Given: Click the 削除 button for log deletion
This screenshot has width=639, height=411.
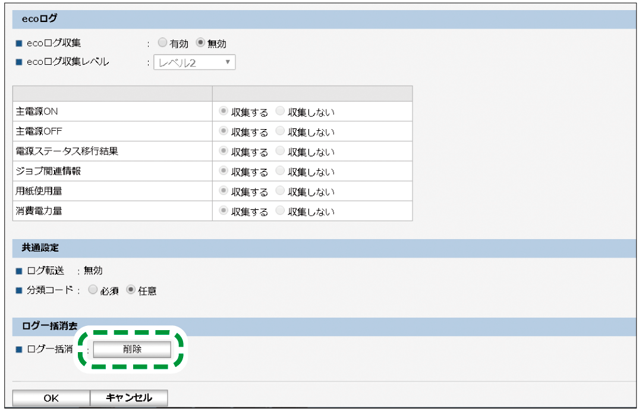Looking at the screenshot, I should (132, 349).
